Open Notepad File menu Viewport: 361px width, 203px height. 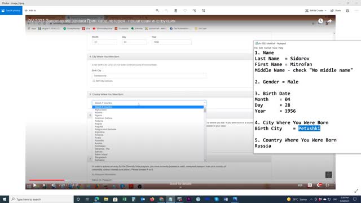256,48
